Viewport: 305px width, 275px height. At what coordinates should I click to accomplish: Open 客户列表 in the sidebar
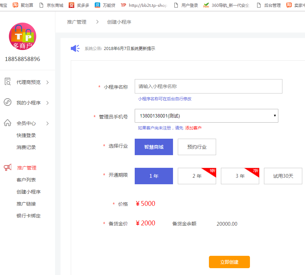[x=26, y=180]
